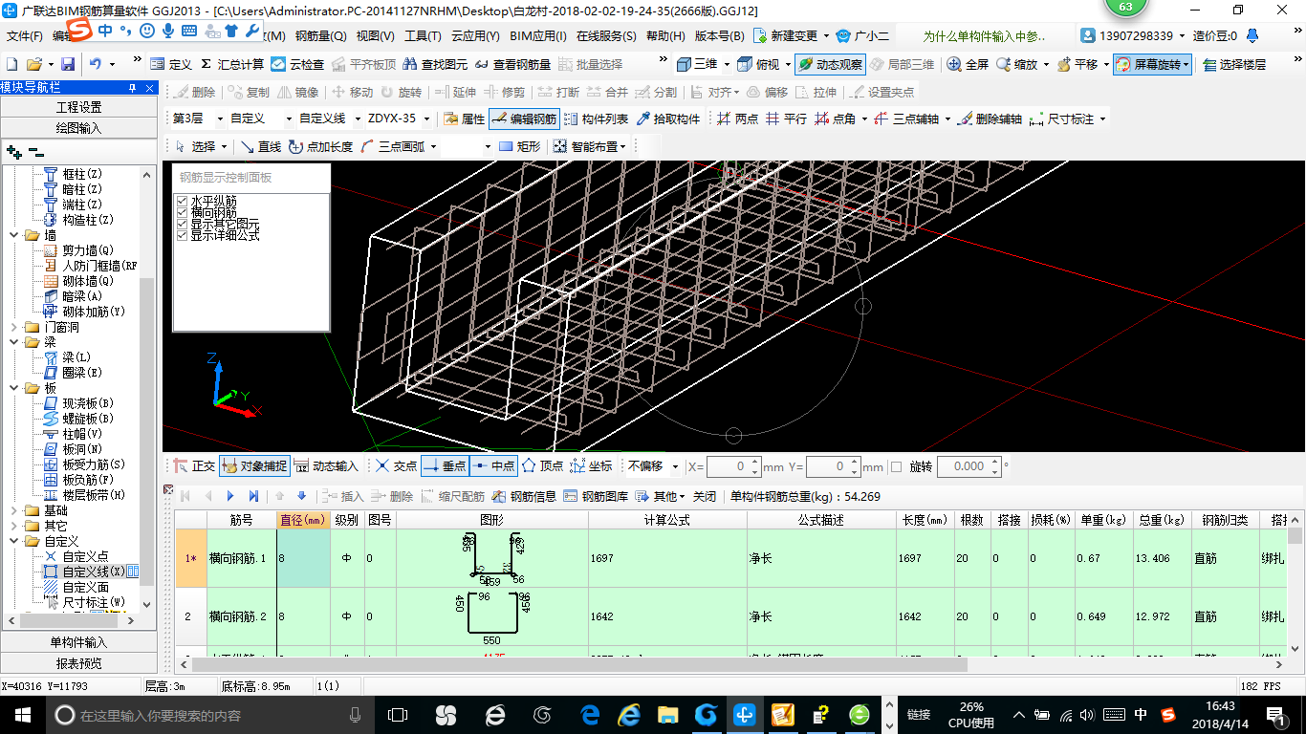Click 关闭 in rebar table toolbar
The height and width of the screenshot is (734, 1306).
705,496
